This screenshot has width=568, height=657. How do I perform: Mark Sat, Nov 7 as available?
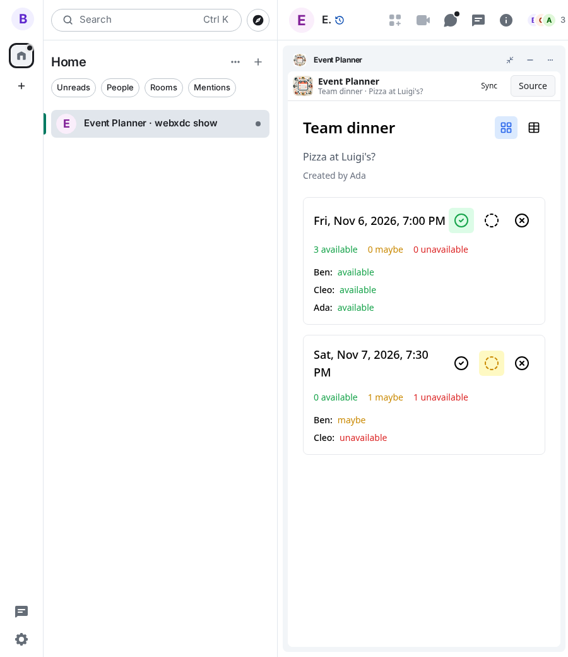click(x=461, y=363)
